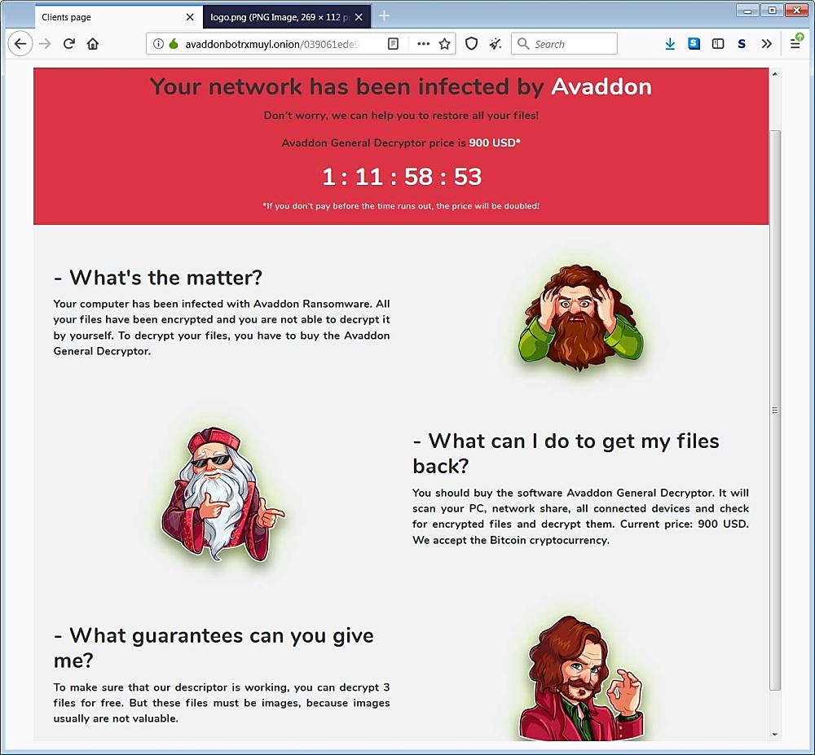
Task: Click scrollbar down arrow on the page
Action: (x=775, y=734)
